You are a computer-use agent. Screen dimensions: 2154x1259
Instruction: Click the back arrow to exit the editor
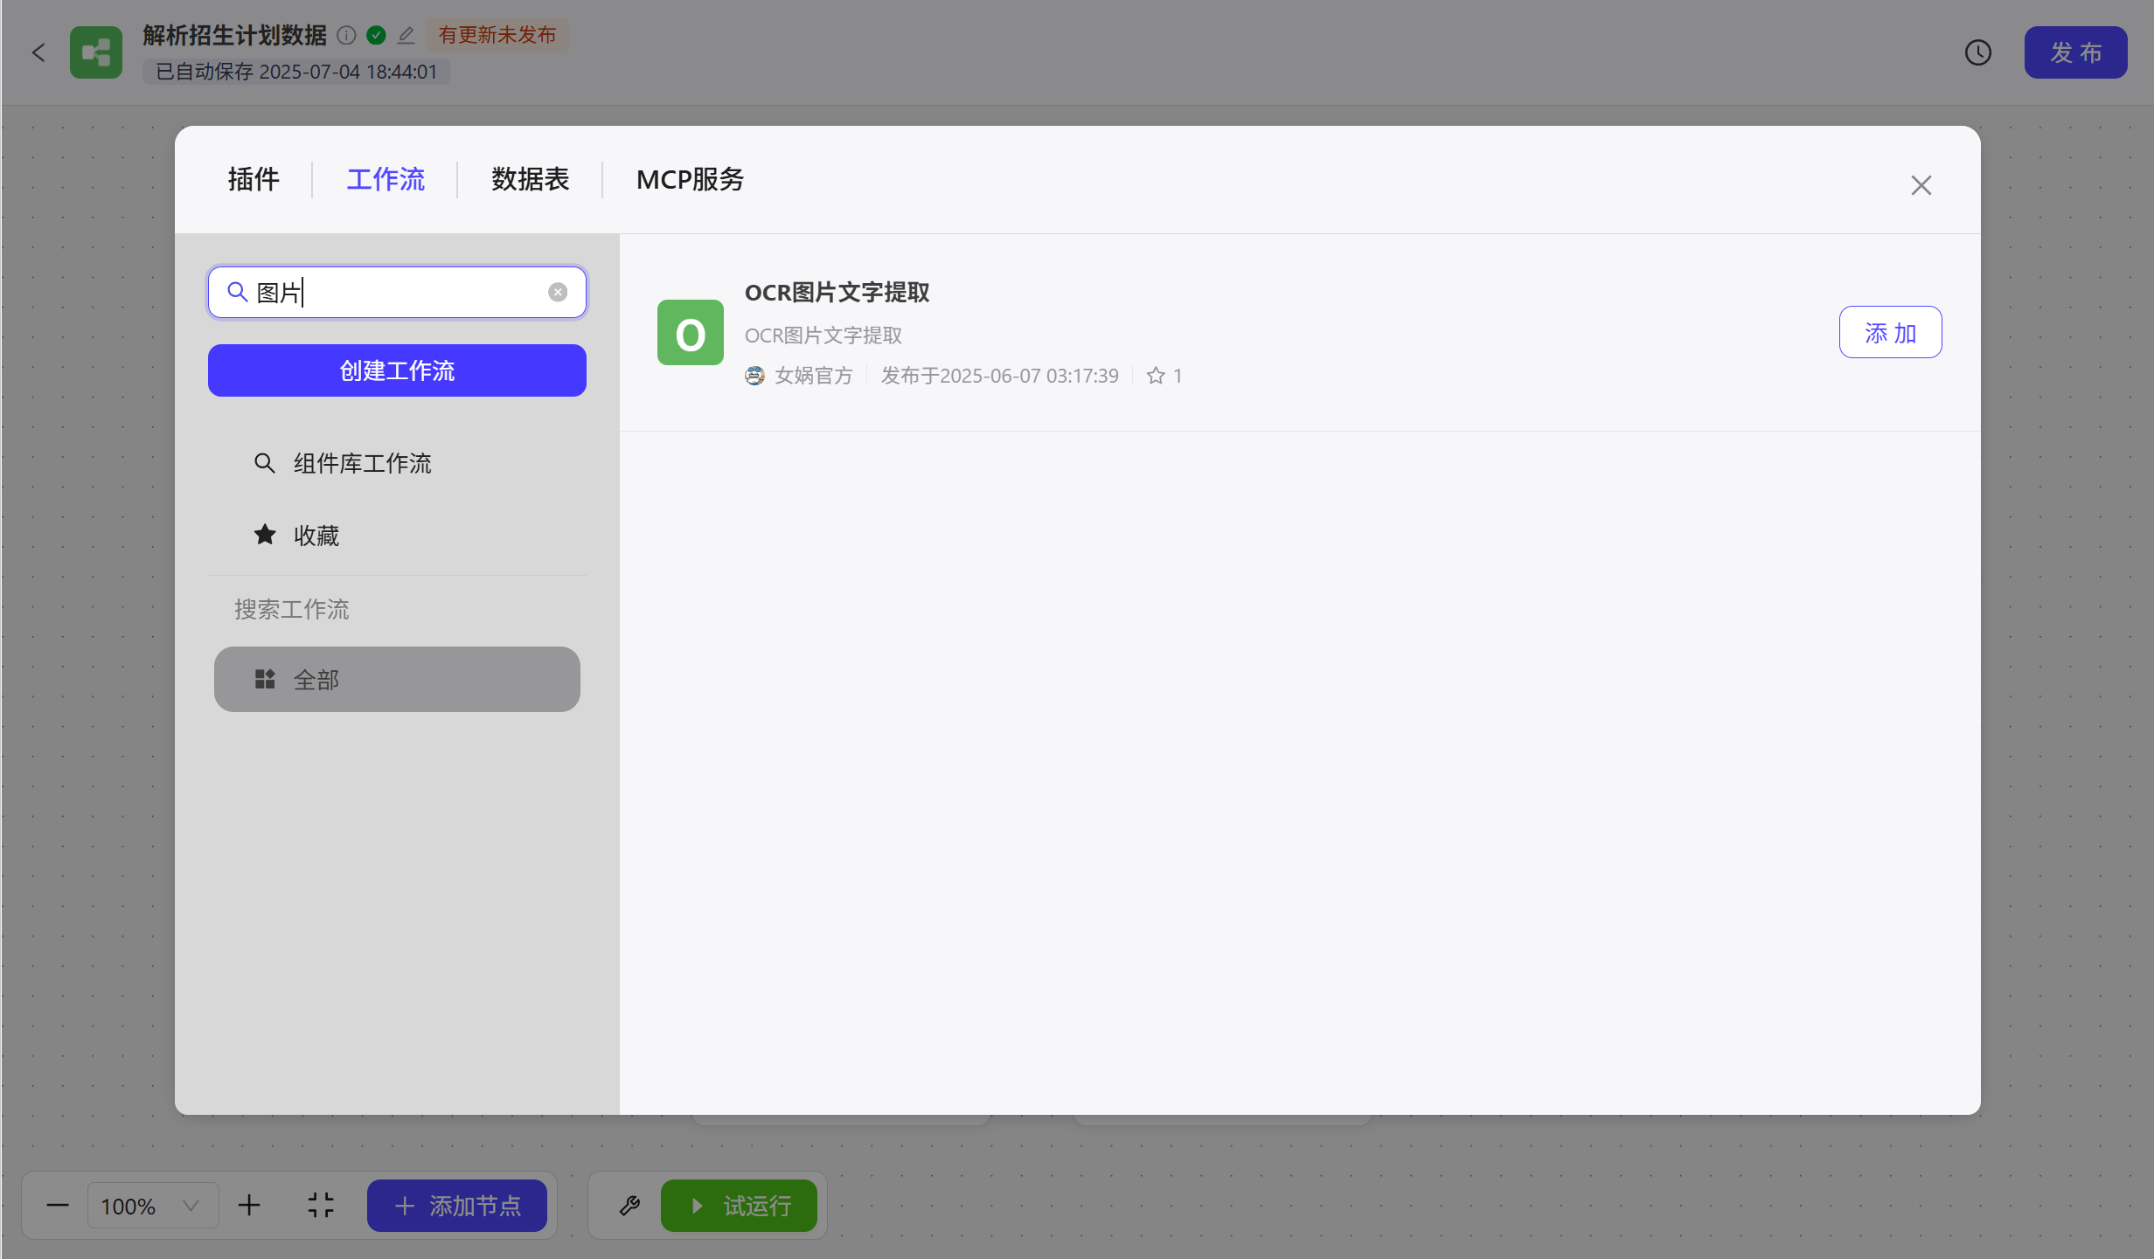[x=38, y=52]
